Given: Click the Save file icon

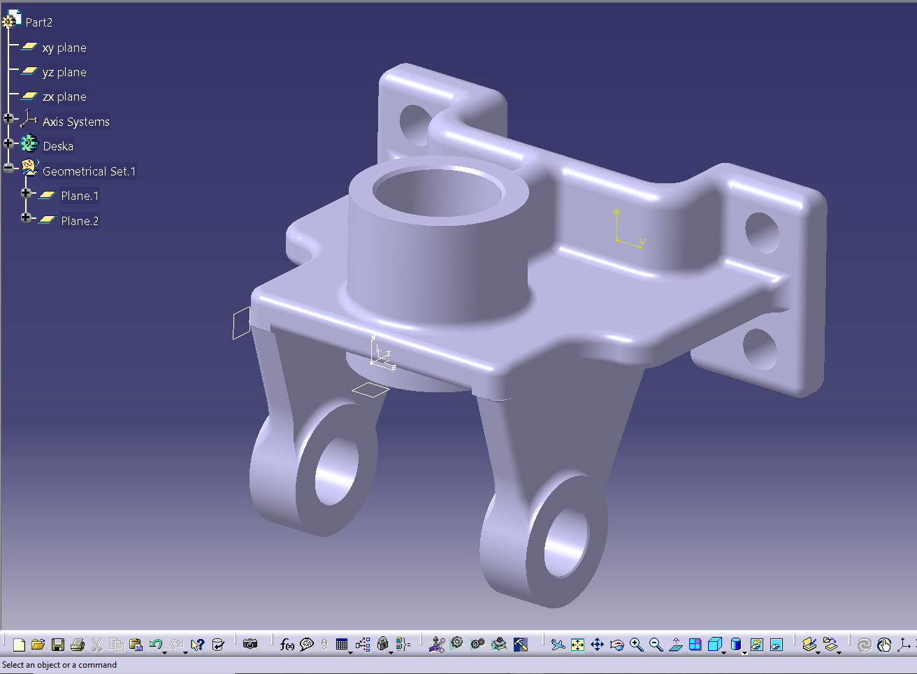Looking at the screenshot, I should (58, 645).
